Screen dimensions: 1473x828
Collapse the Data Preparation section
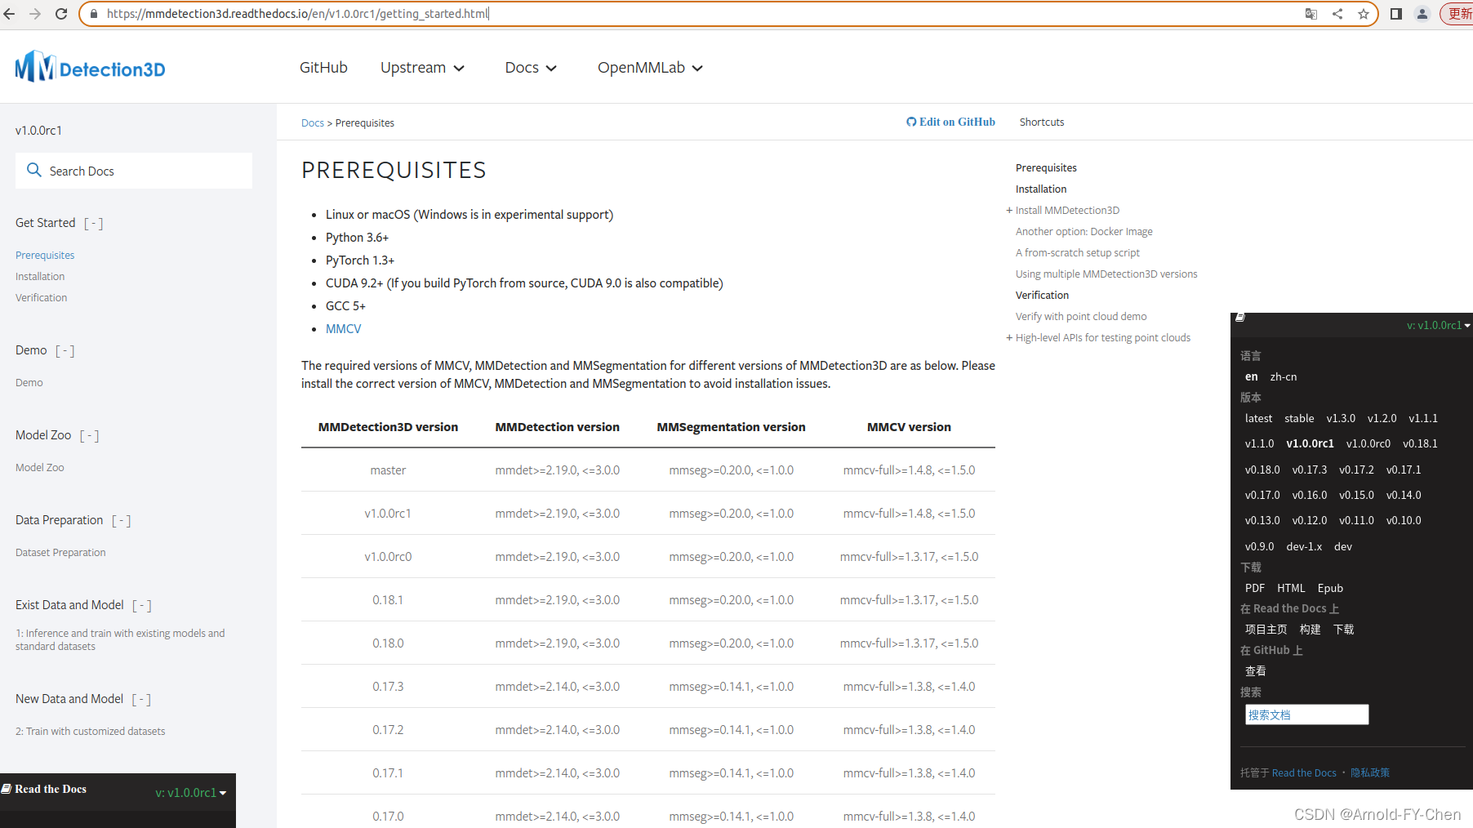122,520
